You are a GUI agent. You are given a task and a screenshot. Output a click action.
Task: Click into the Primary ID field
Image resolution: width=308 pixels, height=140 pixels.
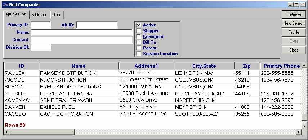tap(41, 25)
